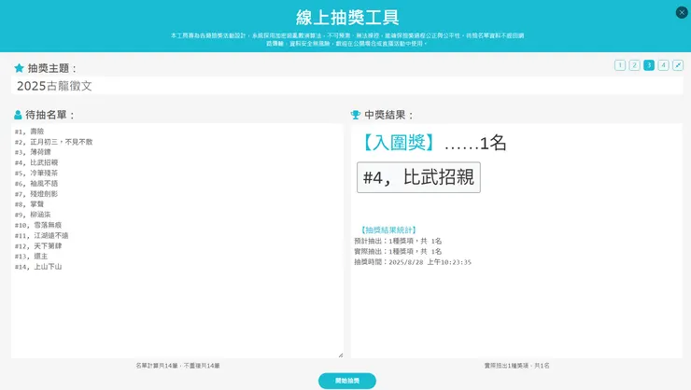This screenshot has width=691, height=390.
Task: Switch to size option 2
Action: 634,65
